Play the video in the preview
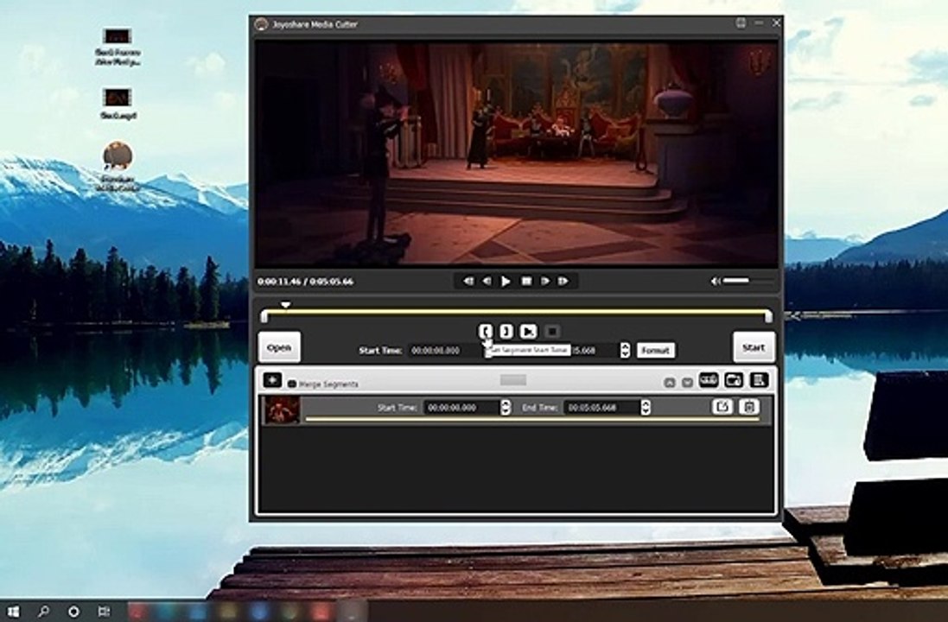Image resolution: width=948 pixels, height=622 pixels. point(506,281)
